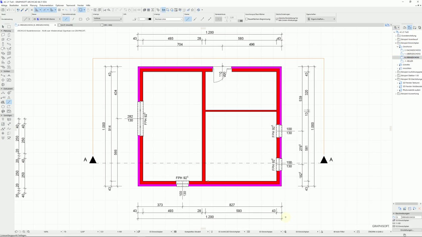Click the Save icon in the toolbar
422x237 pixels.
(x=3, y=10)
